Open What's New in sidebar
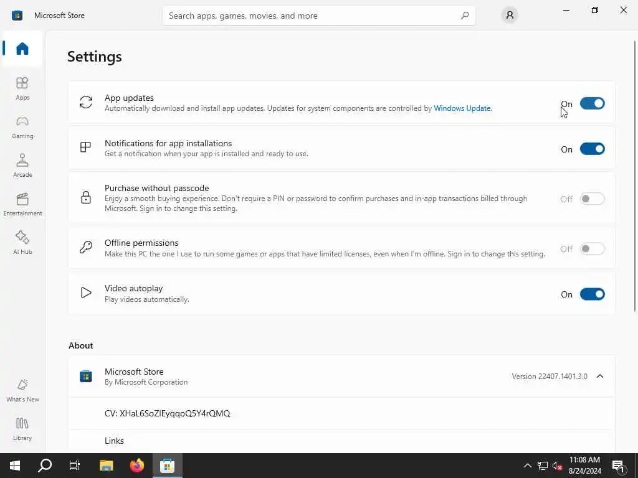The image size is (638, 478). click(x=22, y=391)
